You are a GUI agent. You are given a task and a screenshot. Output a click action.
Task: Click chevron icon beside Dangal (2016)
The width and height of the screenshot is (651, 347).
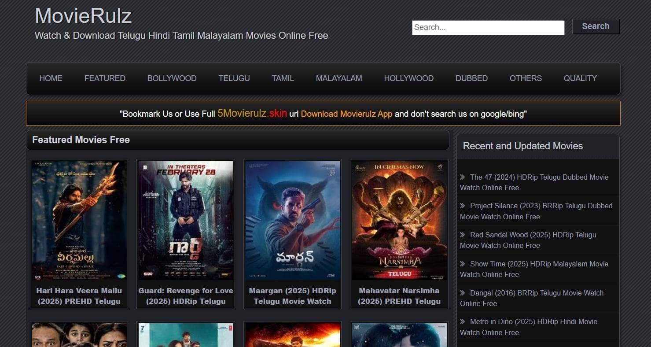[463, 293]
